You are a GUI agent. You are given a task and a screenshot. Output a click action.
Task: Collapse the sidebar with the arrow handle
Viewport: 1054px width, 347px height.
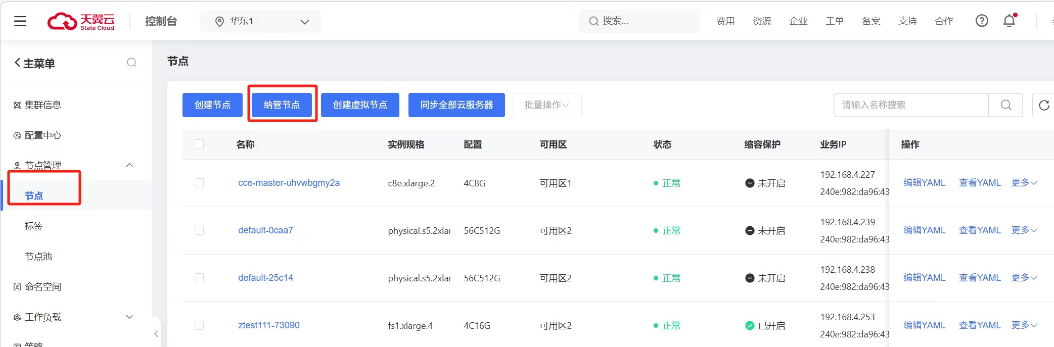156,334
